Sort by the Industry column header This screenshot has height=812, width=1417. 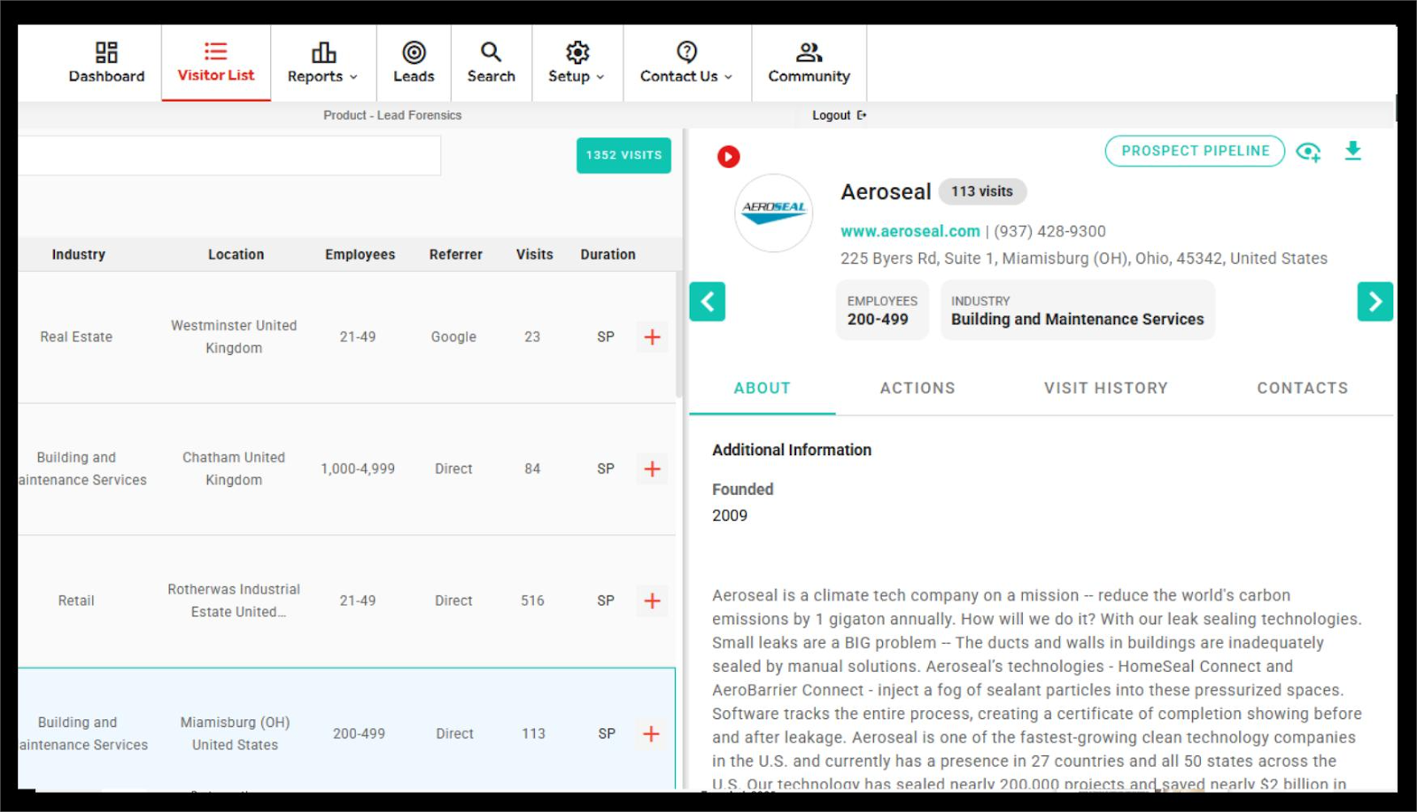(78, 254)
